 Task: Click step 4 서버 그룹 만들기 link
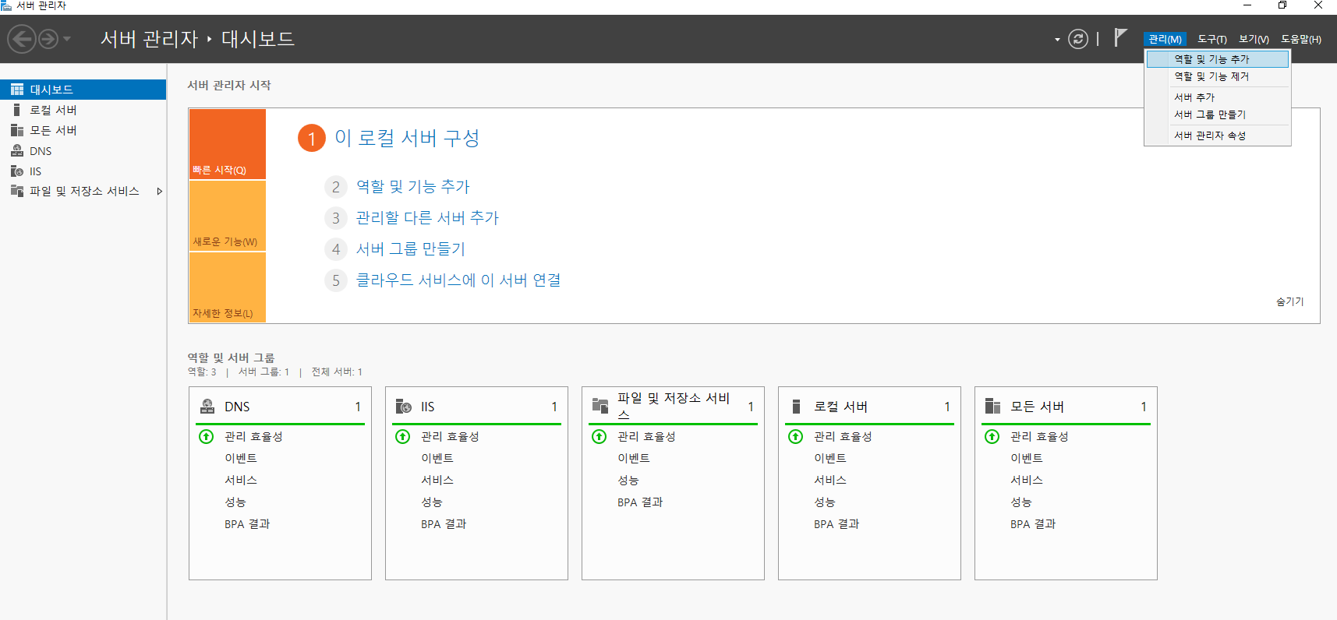point(411,249)
